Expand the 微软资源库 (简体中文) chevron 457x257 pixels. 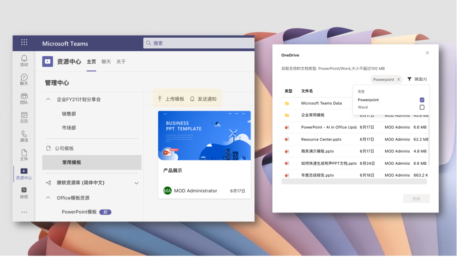click(x=136, y=183)
